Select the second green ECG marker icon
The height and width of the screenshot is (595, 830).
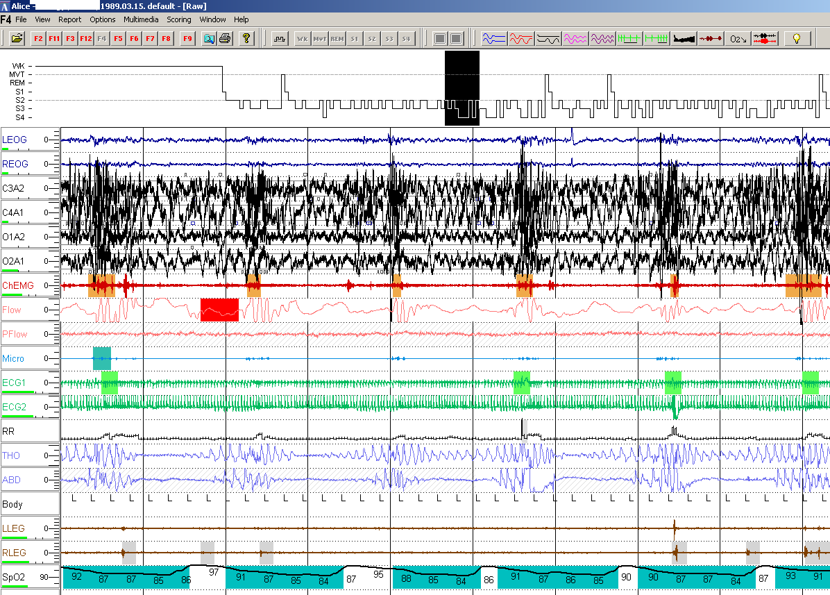(657, 39)
